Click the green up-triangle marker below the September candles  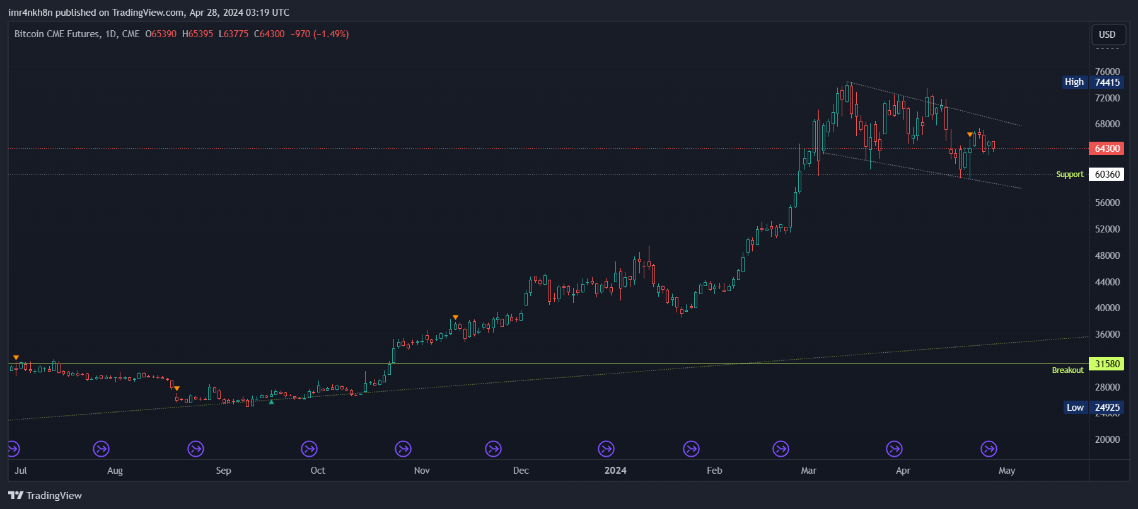pyautogui.click(x=272, y=401)
